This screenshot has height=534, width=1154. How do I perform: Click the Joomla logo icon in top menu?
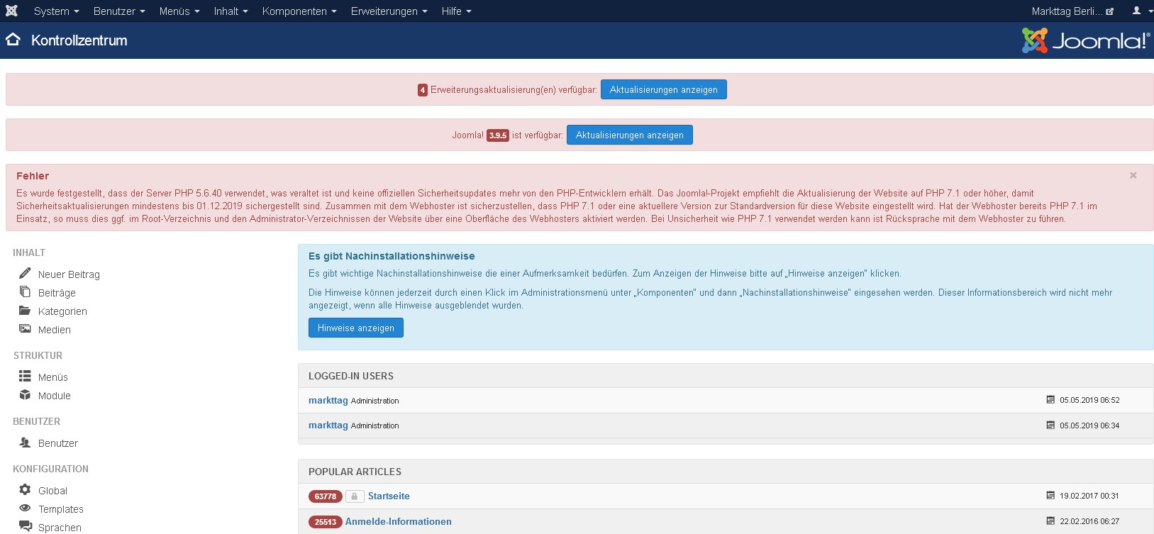(11, 11)
